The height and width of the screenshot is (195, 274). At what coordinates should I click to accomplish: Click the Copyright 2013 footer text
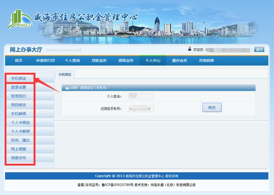coord(137,176)
